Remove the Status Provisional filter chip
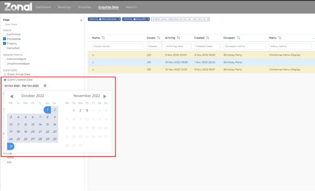The height and width of the screenshot is (191, 315). point(119,19)
